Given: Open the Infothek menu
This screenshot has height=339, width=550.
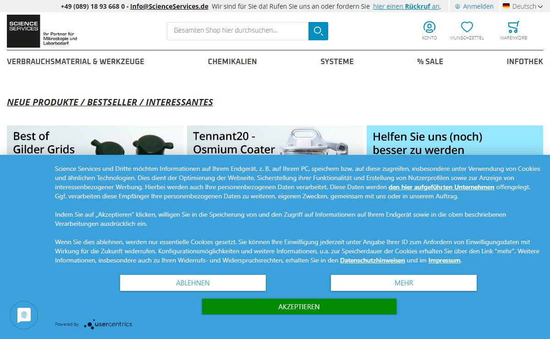Looking at the screenshot, I should 525,61.
